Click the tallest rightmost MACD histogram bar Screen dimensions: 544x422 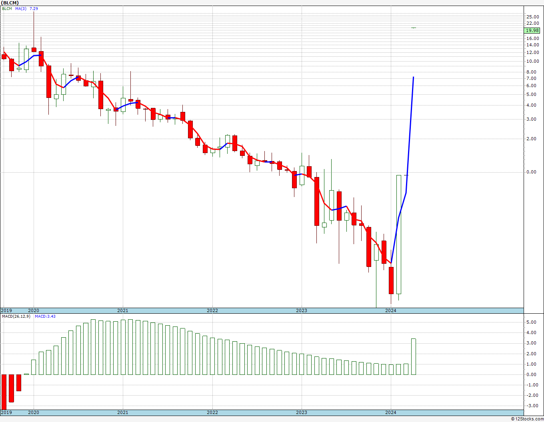413,356
